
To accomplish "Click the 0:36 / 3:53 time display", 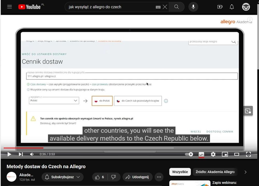I will pos(47,154).
